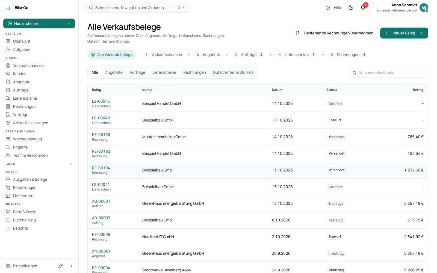Switch to Angebote filter tab
The image size is (437, 273).
pyautogui.click(x=114, y=72)
